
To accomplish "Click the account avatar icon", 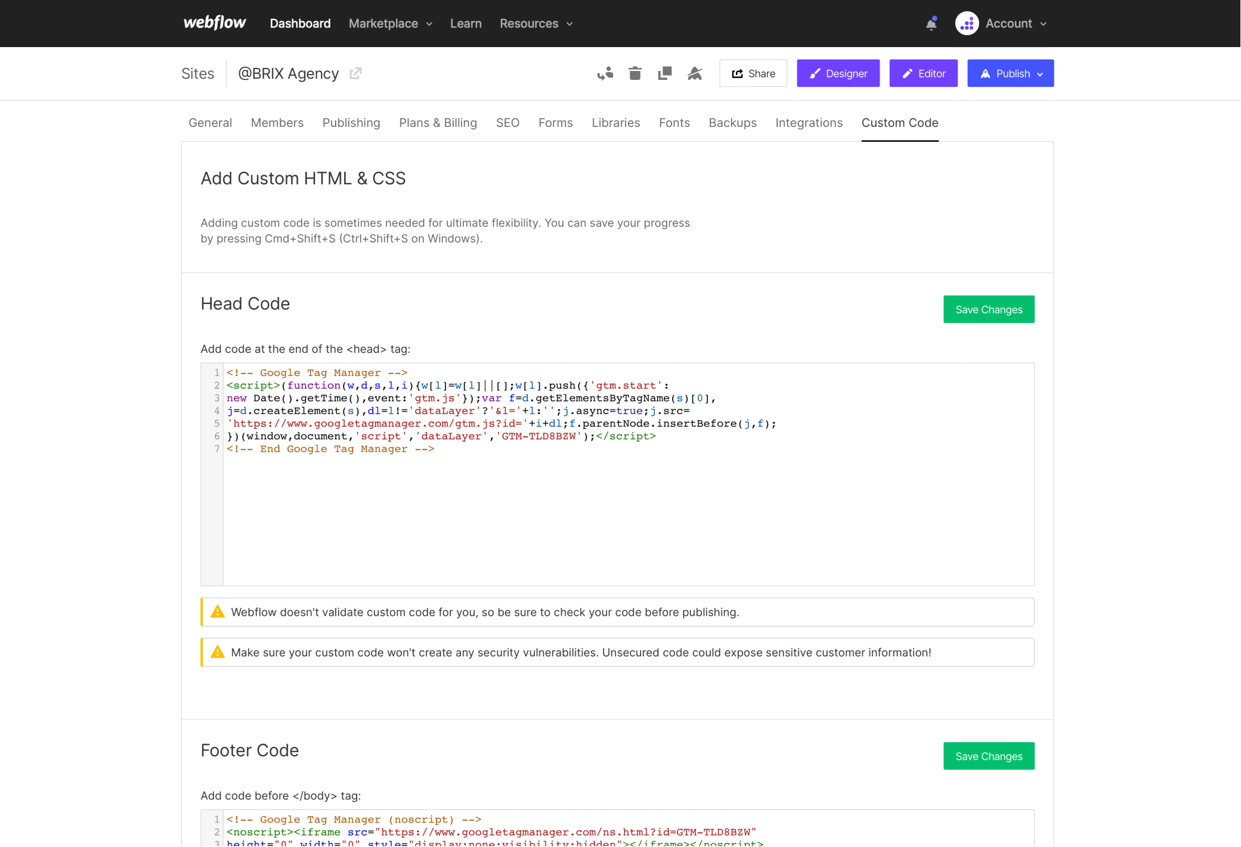I will [x=967, y=23].
